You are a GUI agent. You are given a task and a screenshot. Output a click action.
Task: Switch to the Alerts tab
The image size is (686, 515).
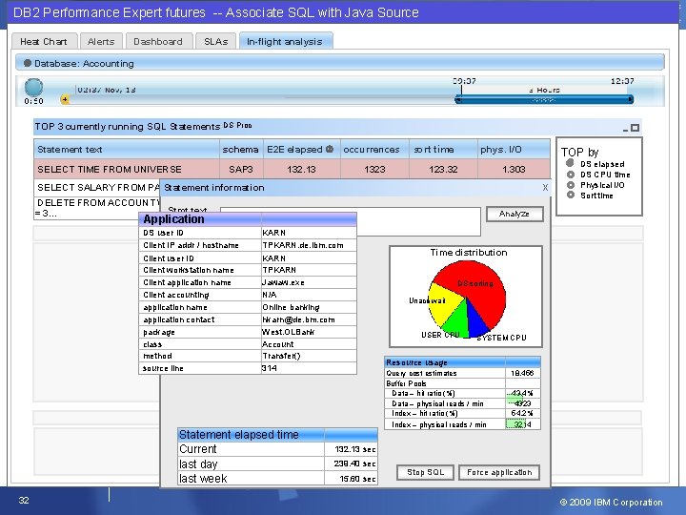point(101,41)
